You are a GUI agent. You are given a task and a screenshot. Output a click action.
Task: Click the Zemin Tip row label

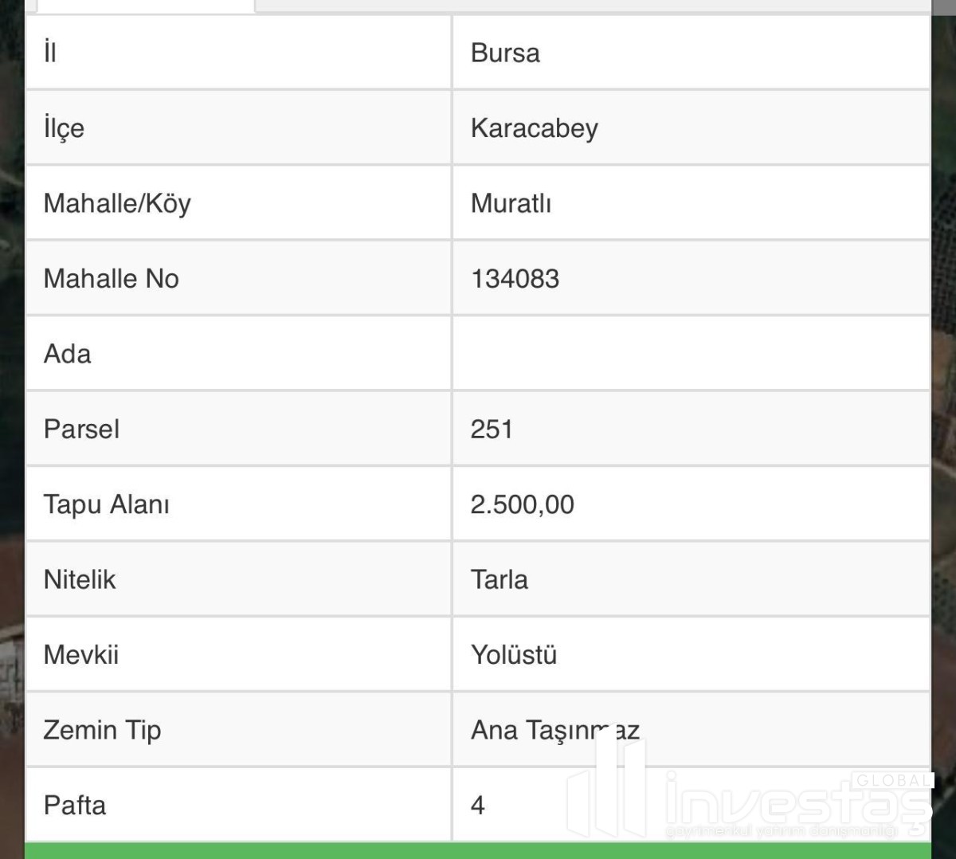coord(102,730)
